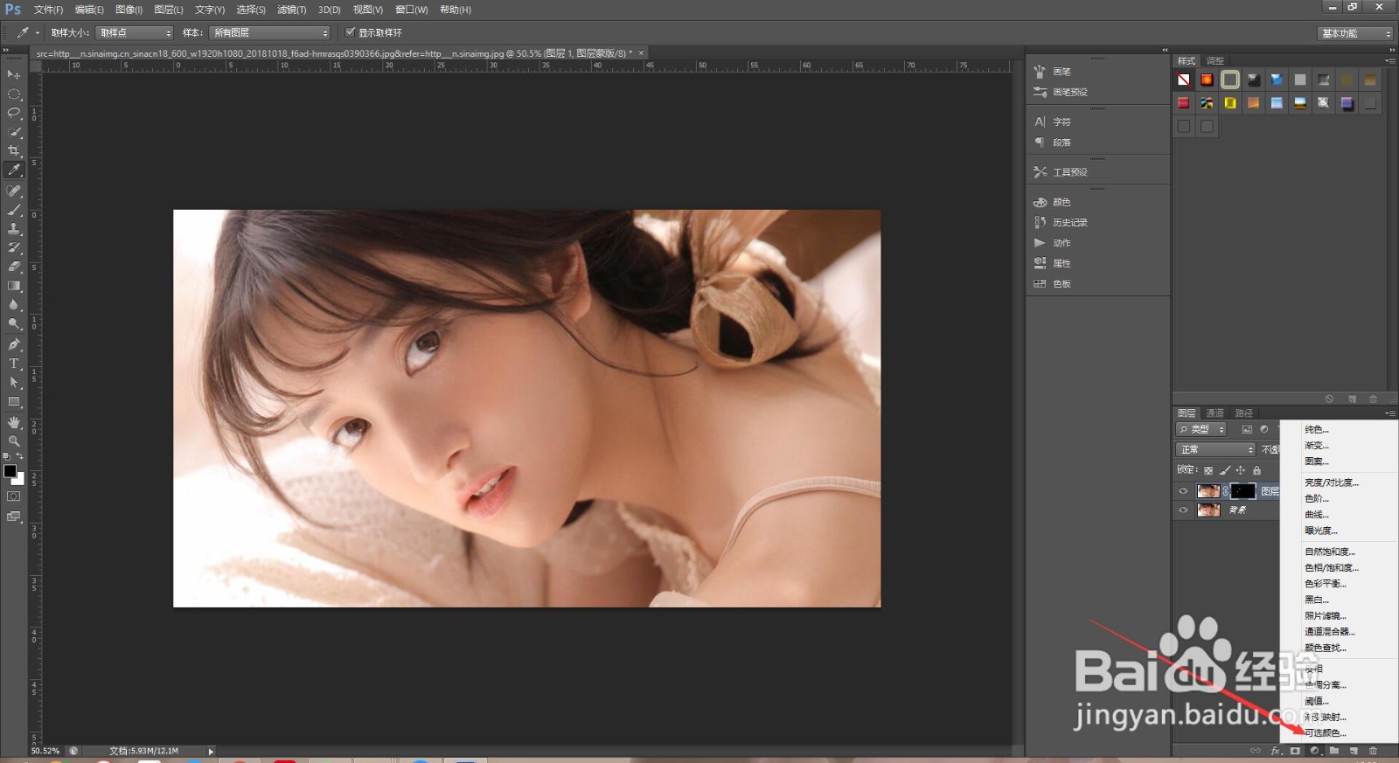Open the 滤镜(T) menu
Screen dimensions: 1399x763
291,10
